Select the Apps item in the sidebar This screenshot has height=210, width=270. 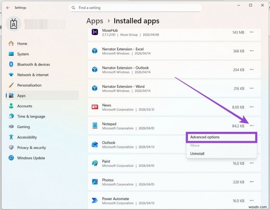pos(42,96)
